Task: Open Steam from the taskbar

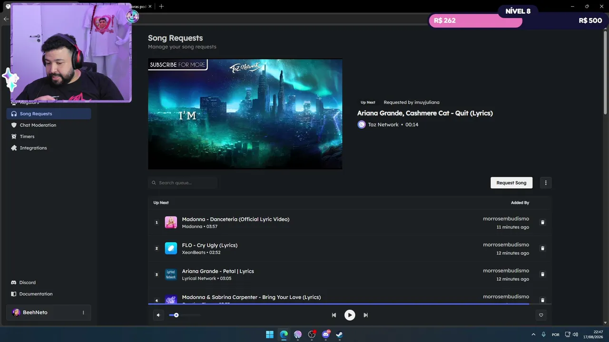Action: tap(339, 334)
